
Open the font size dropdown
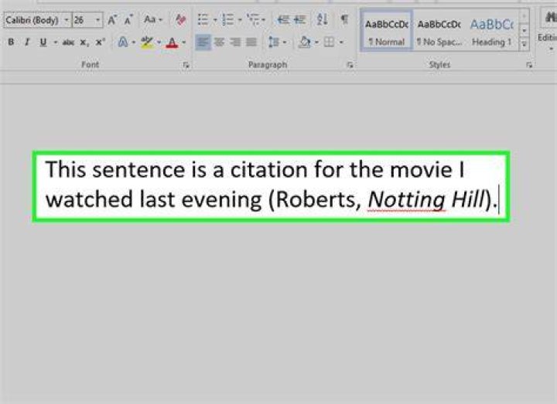click(97, 20)
